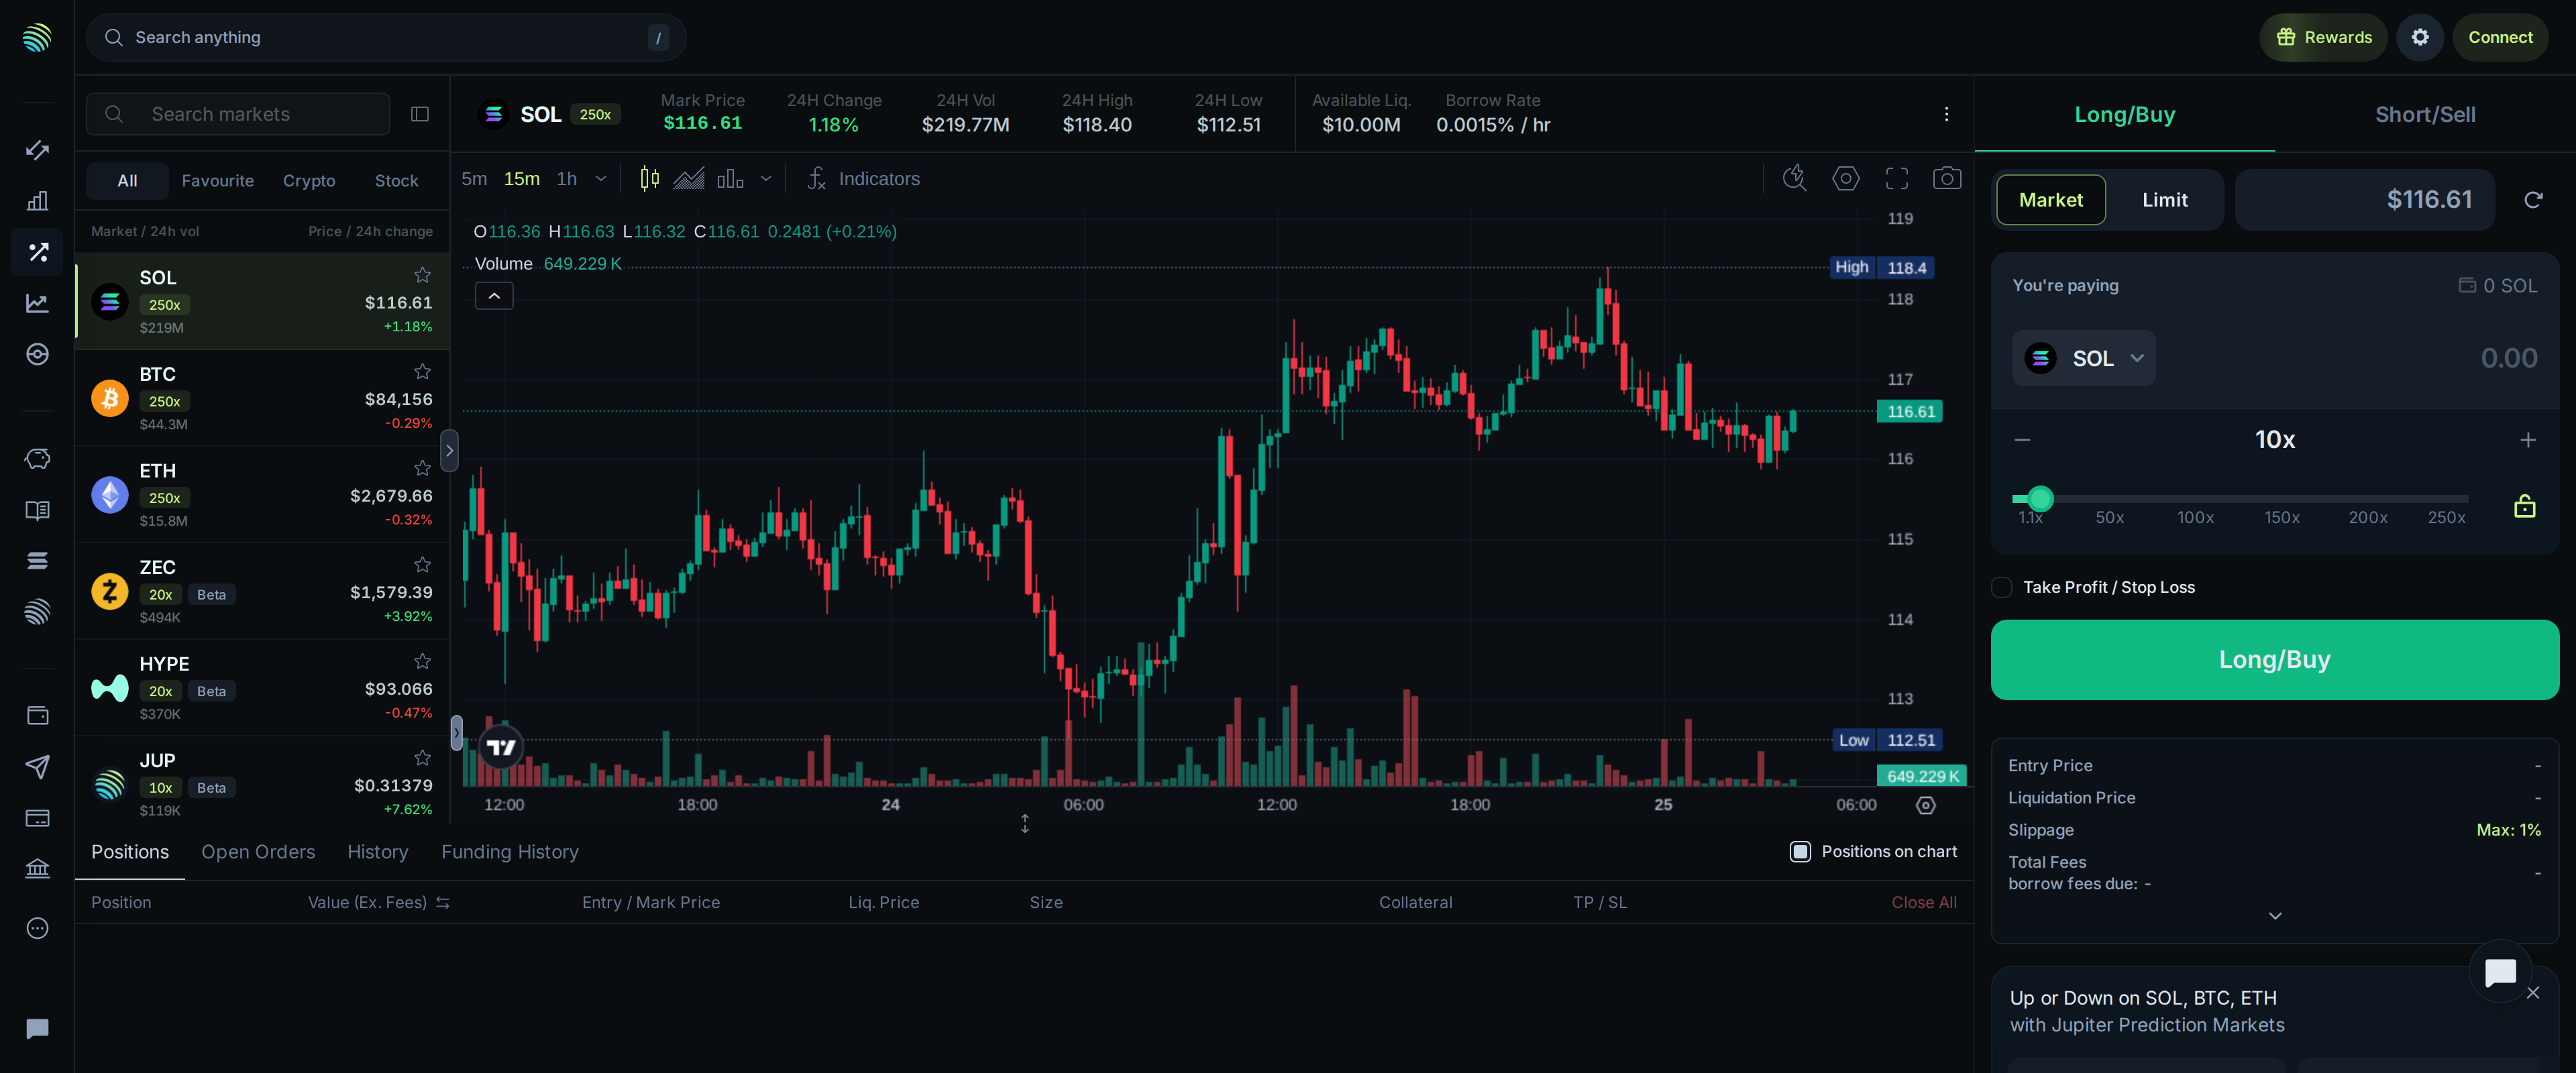The width and height of the screenshot is (2576, 1073).
Task: Favourite the HYPE market star
Action: [423, 662]
